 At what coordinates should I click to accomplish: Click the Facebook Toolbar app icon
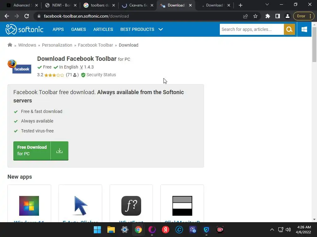coord(20,67)
